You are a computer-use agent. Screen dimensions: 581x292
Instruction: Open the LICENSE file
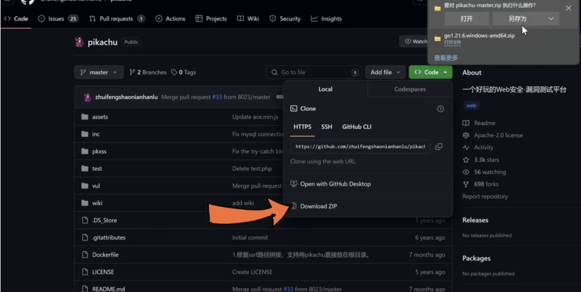(103, 272)
